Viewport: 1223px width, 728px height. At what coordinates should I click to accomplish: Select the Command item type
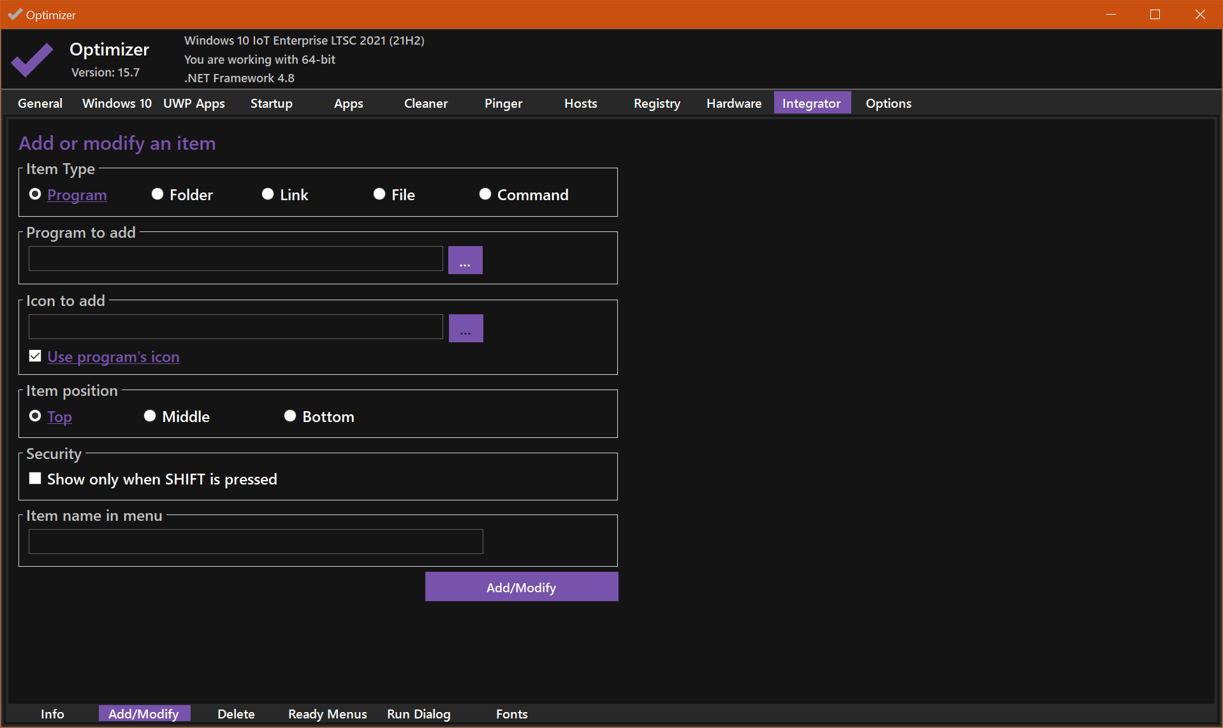tap(485, 194)
